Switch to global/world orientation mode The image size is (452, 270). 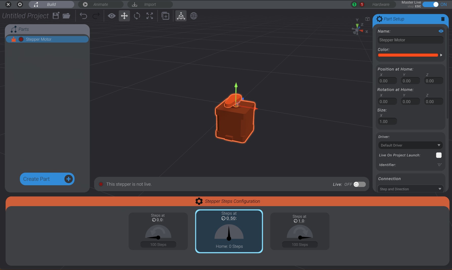click(193, 16)
